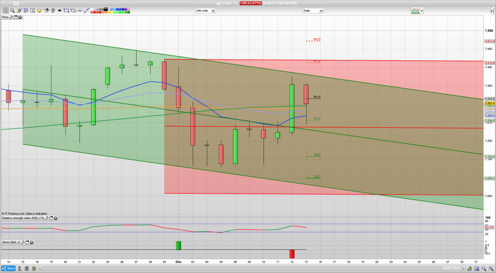Click icon right of Share button
The height and width of the screenshot is (273, 496).
click(x=19, y=269)
